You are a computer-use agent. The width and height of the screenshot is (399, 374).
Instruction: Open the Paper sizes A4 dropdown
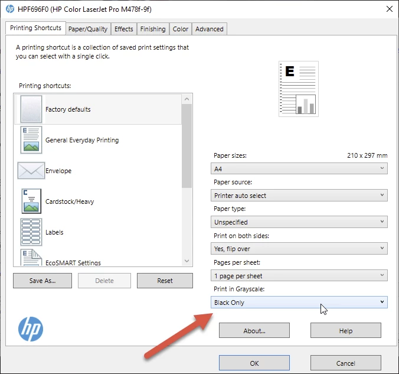299,168
